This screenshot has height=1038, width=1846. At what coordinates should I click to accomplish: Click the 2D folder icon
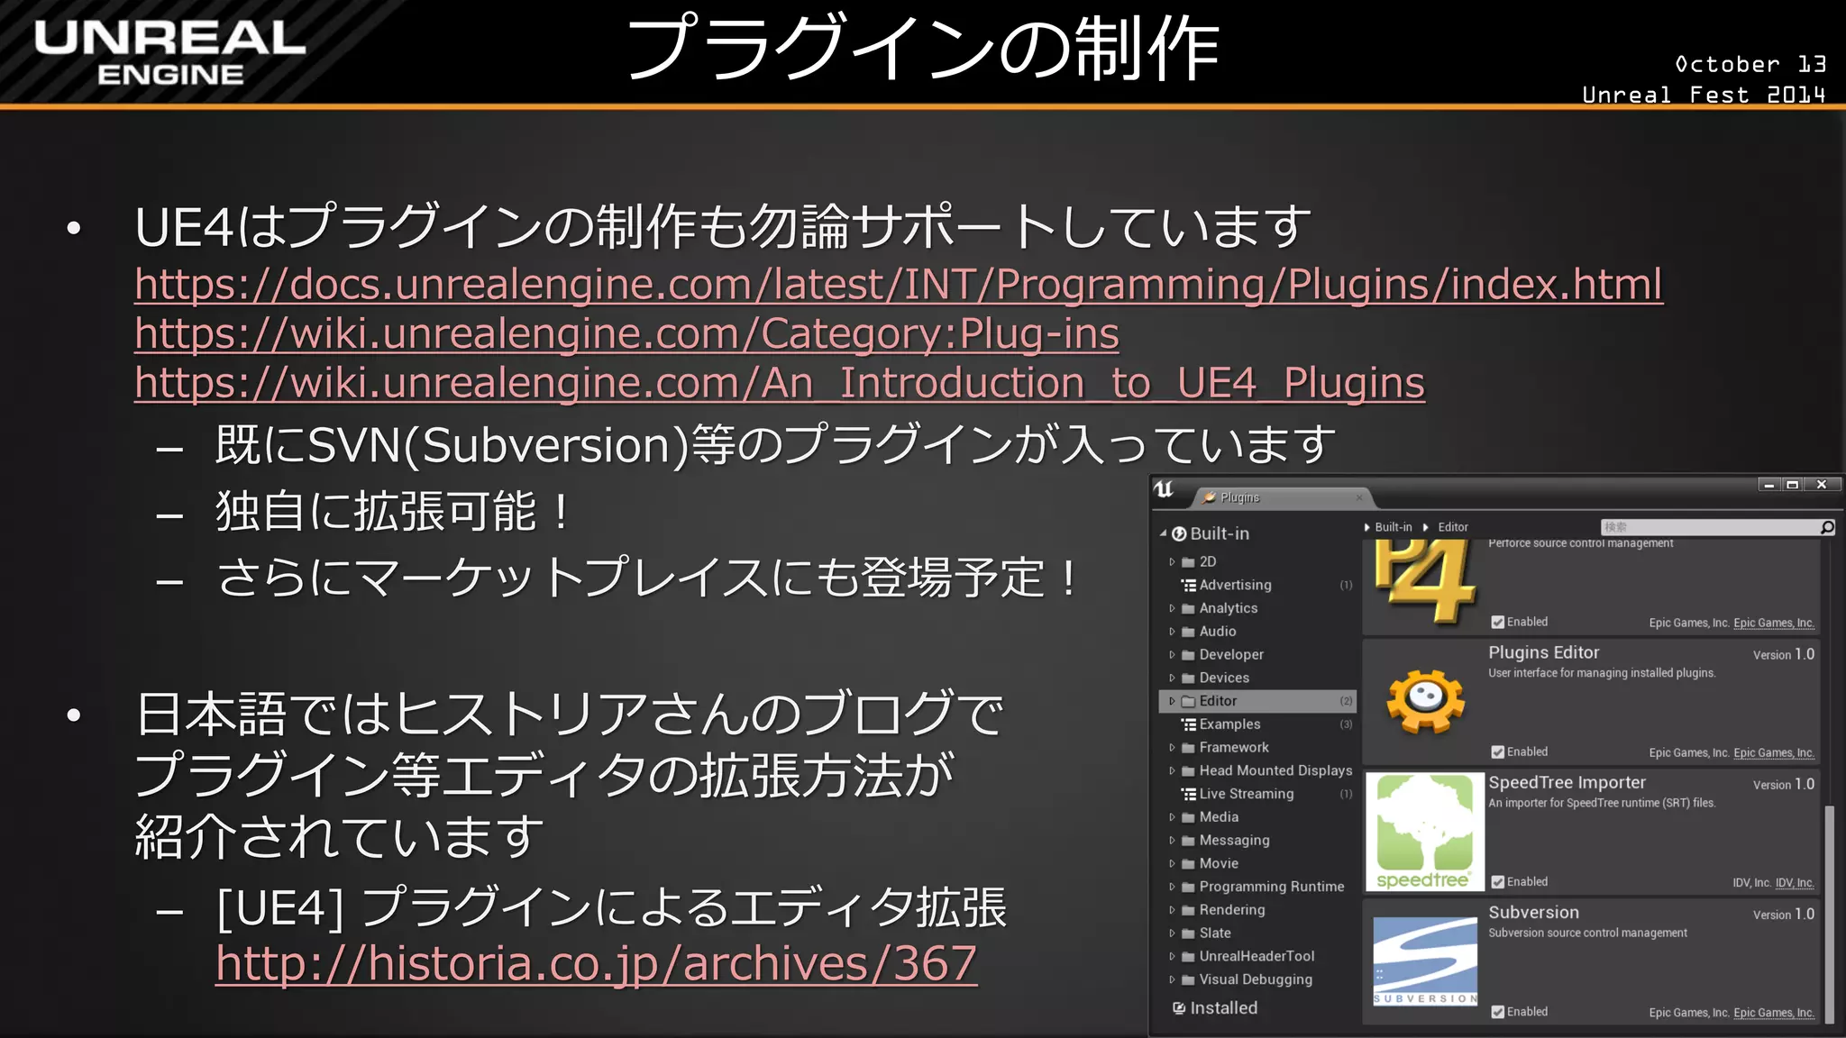point(1189,562)
